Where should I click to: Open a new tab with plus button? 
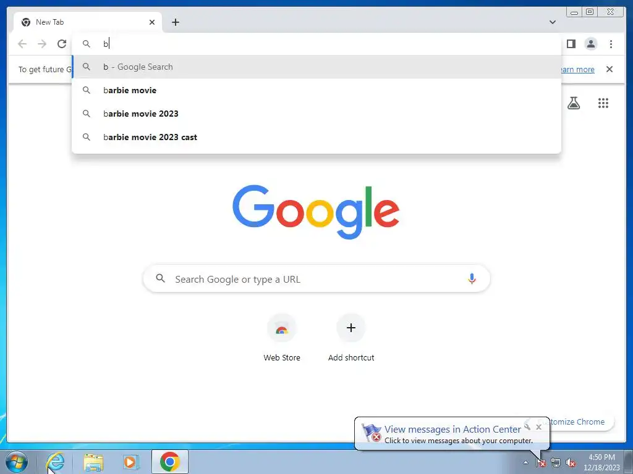point(175,22)
